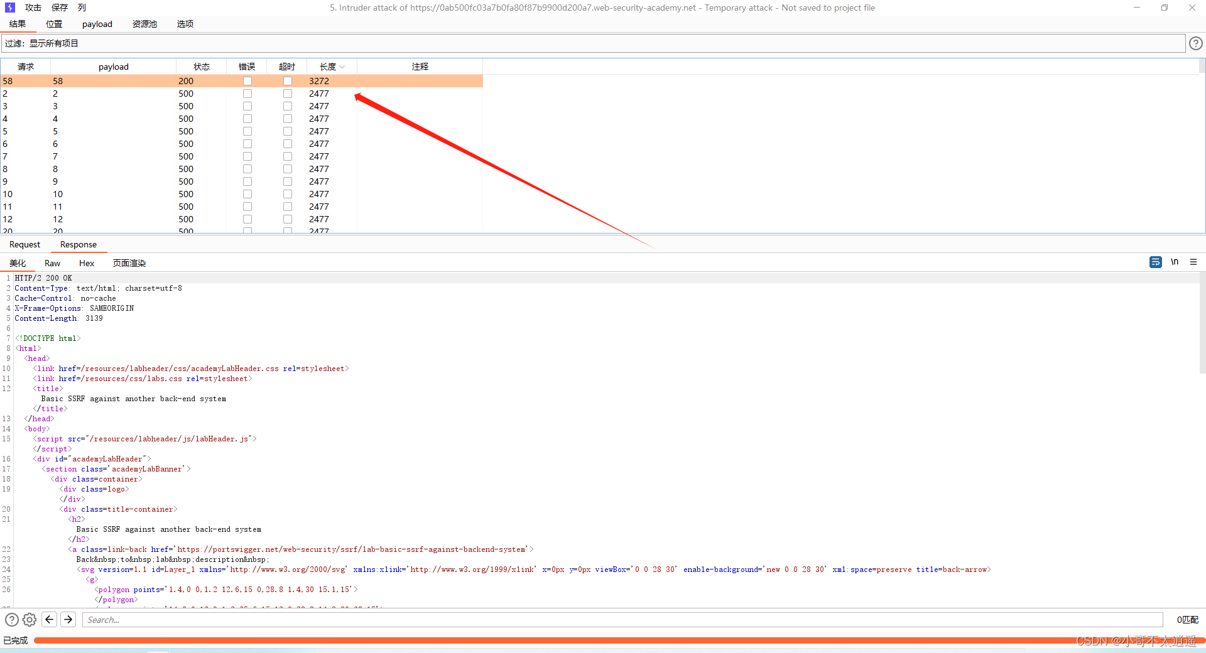Select the Hex view tab

(x=87, y=263)
